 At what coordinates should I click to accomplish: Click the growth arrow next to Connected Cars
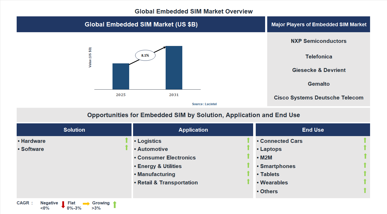365,141
